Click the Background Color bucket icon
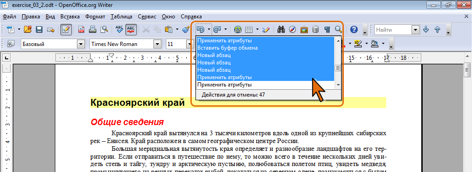The width and height of the screenshot is (472, 172). point(374,44)
